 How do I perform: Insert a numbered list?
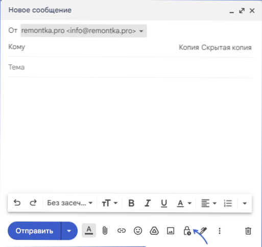[228, 203]
